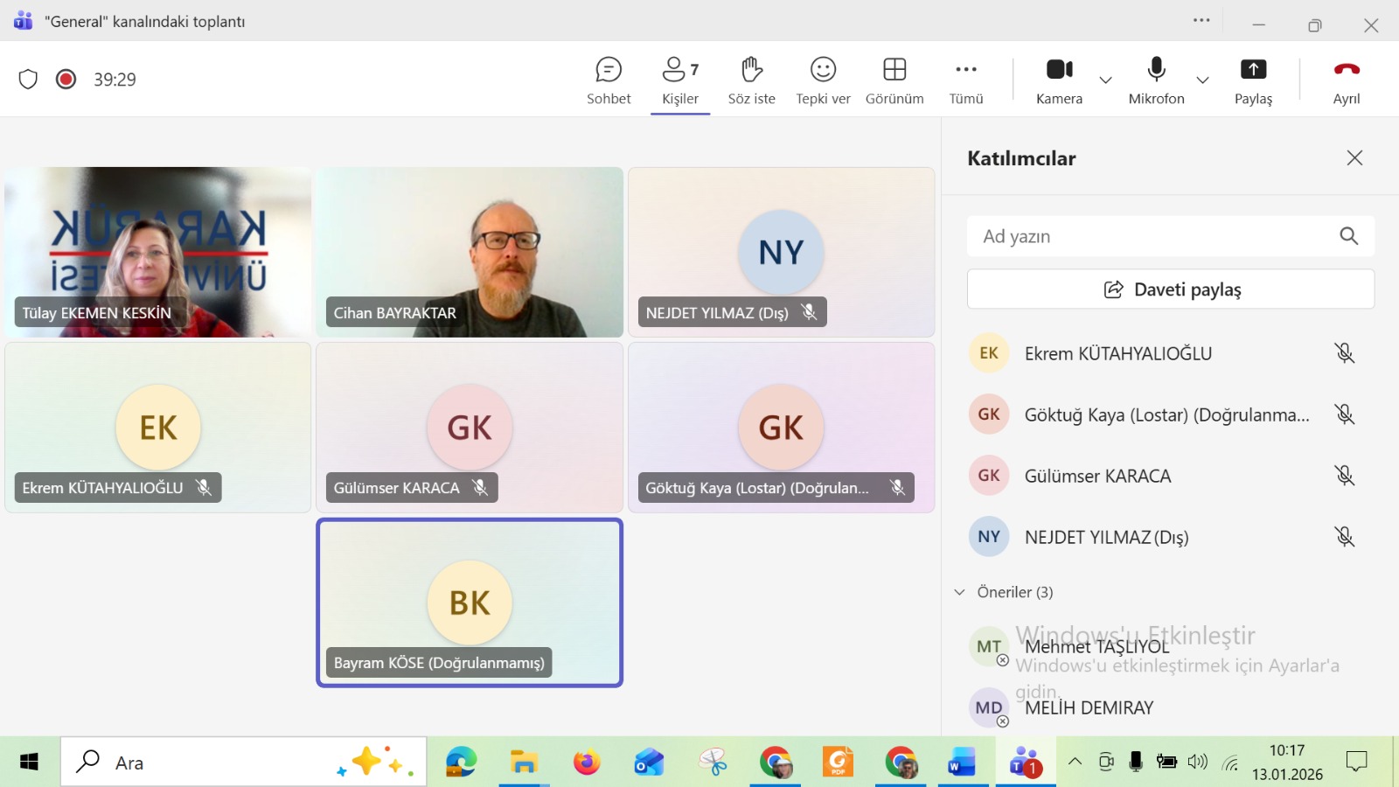Image resolution: width=1399 pixels, height=787 pixels.
Task: Share screen with Paylaş button
Action: tap(1253, 80)
